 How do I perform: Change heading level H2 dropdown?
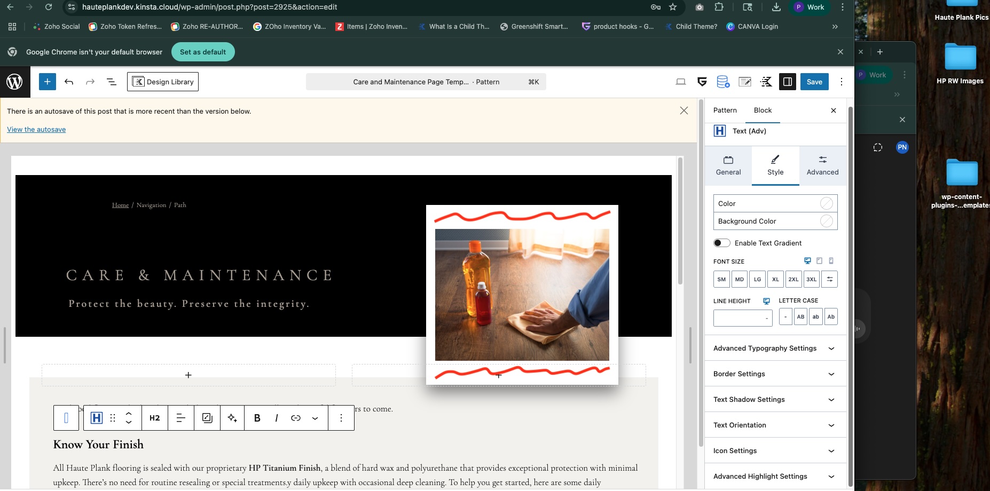155,418
